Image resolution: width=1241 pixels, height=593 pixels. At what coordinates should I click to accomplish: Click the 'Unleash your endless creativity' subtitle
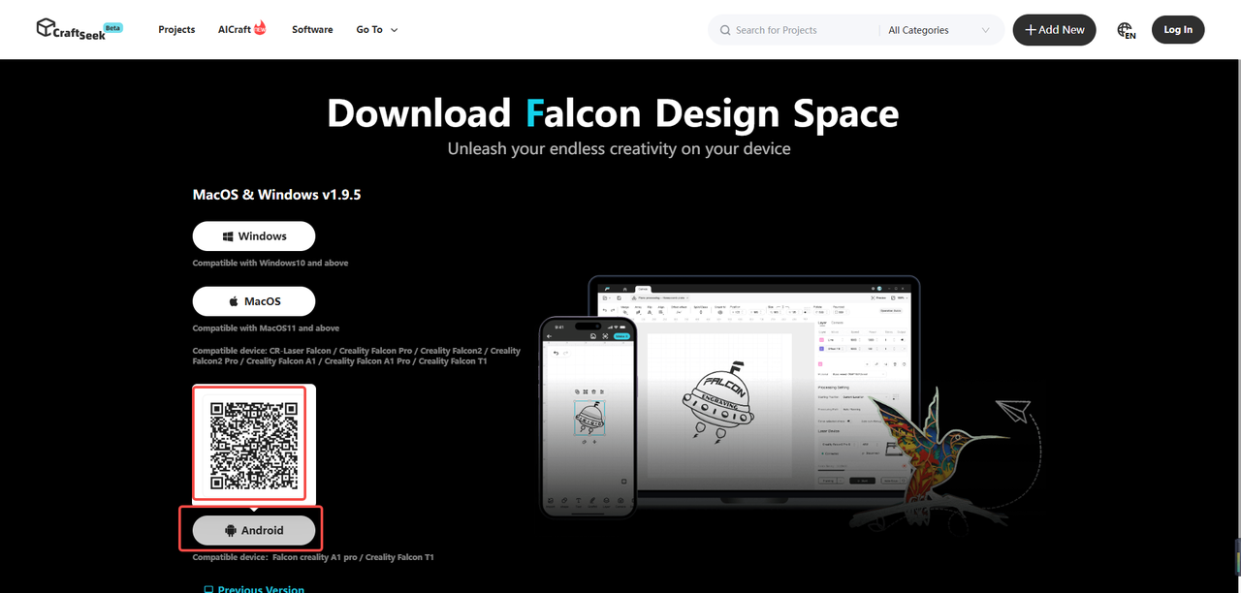pyautogui.click(x=620, y=149)
